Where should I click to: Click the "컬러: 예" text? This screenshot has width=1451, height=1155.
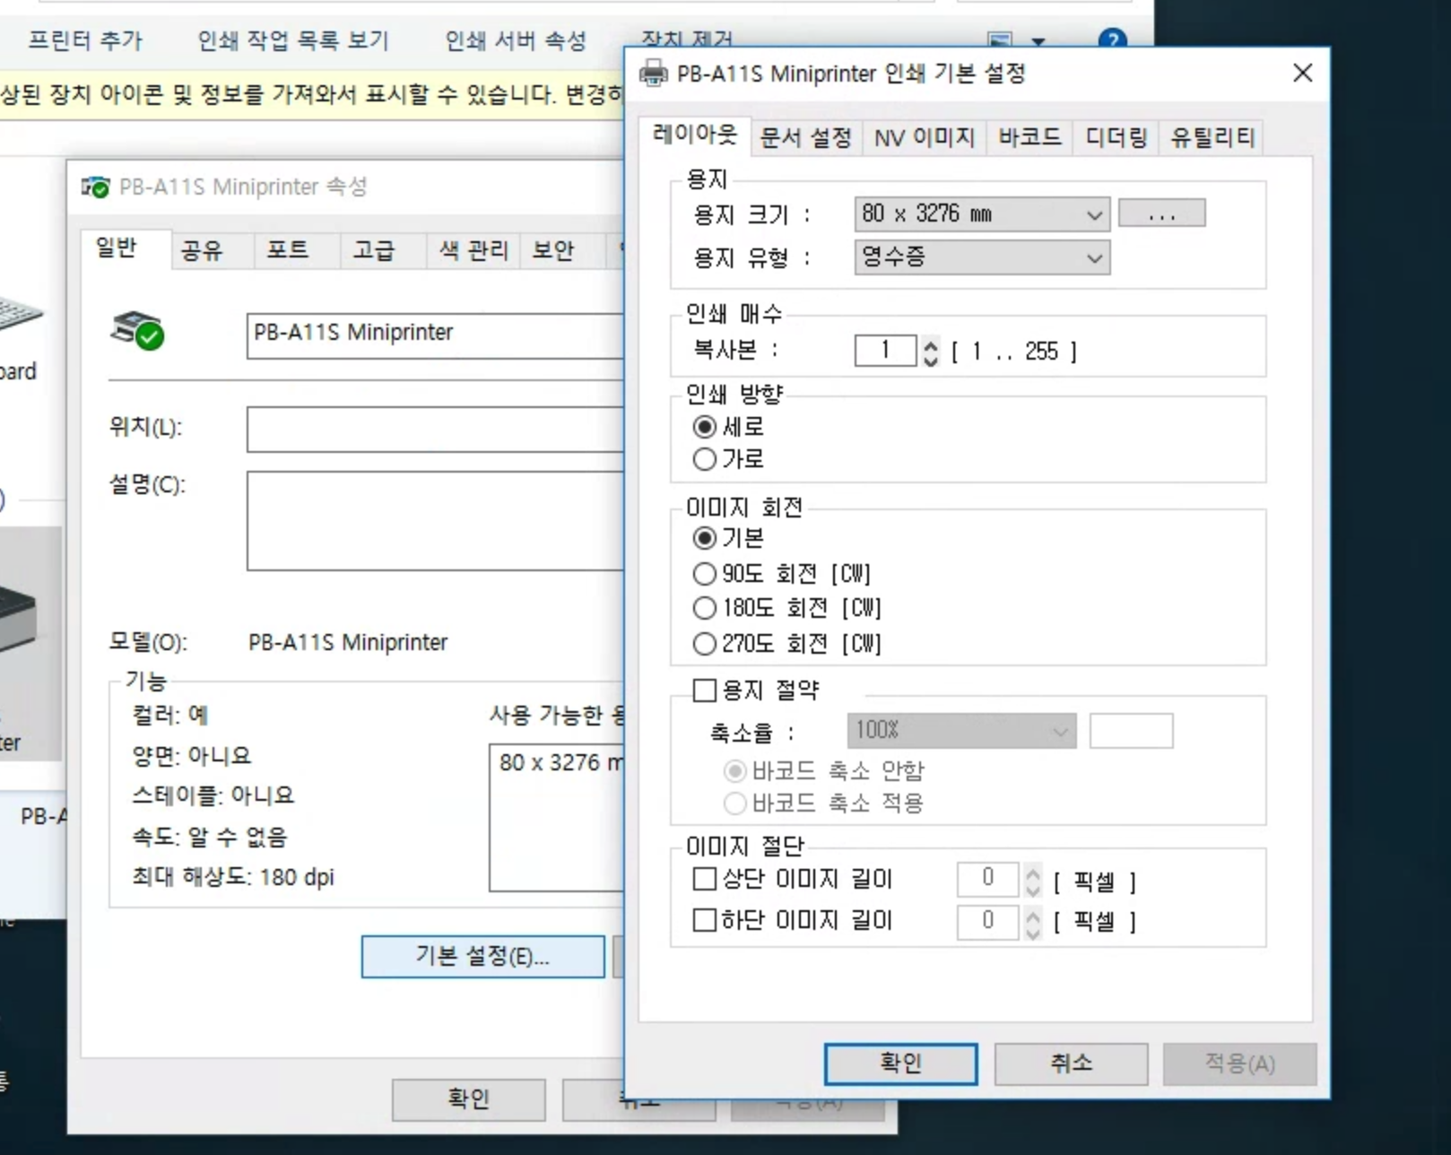pyautogui.click(x=170, y=716)
